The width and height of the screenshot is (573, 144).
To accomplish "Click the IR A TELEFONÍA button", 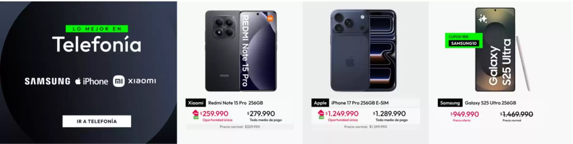I will tap(96, 121).
